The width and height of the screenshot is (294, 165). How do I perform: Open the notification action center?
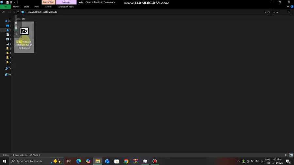[288, 161]
